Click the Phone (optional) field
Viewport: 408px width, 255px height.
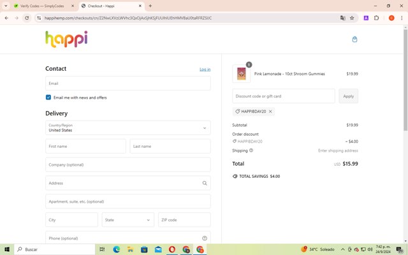click(127, 238)
